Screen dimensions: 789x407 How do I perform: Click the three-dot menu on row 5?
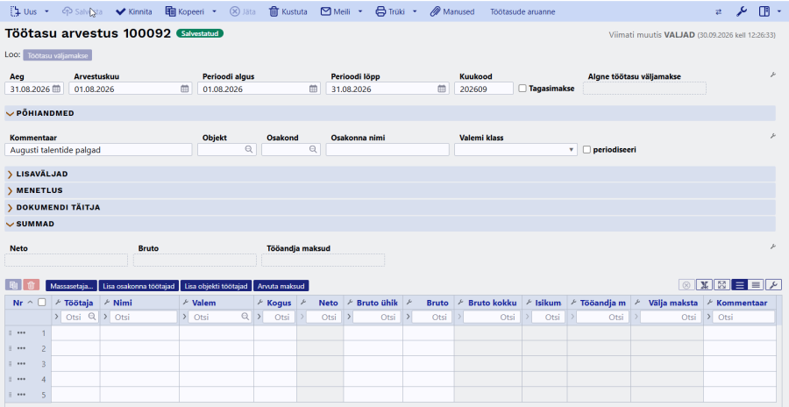coord(21,395)
